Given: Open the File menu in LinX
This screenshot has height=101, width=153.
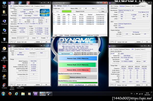Looking at the screenshot, I should (55, 6).
